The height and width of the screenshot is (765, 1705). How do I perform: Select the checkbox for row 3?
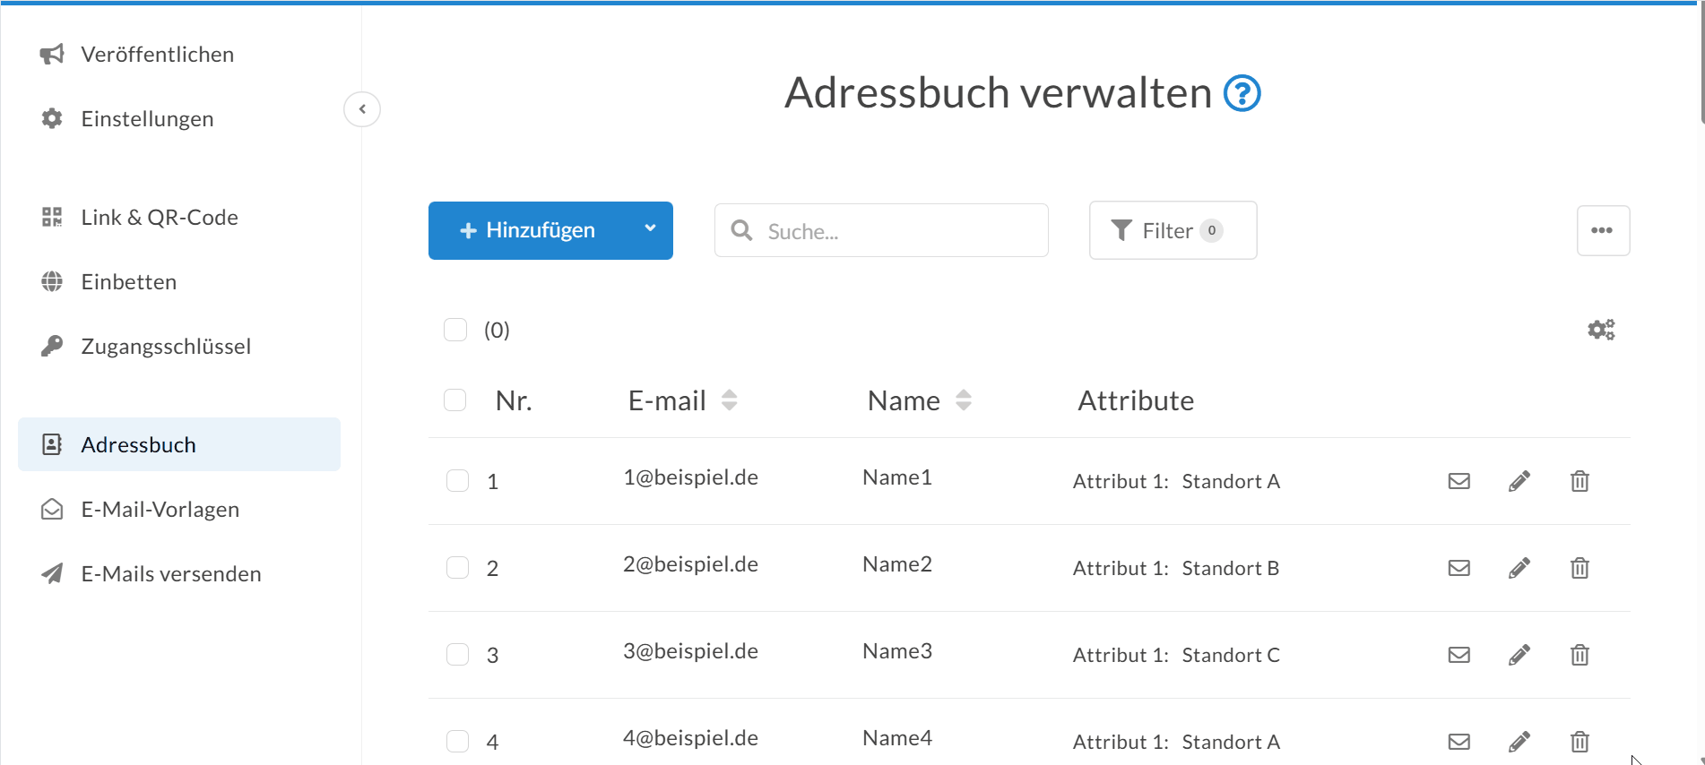[x=458, y=655]
